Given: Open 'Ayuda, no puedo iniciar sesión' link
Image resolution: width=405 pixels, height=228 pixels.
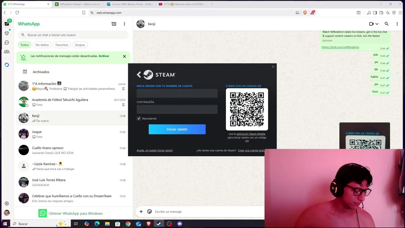Looking at the screenshot, I should pyautogui.click(x=155, y=150).
